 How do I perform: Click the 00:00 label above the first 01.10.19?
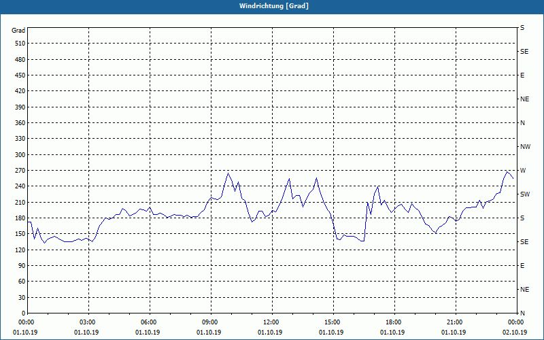tap(26, 322)
